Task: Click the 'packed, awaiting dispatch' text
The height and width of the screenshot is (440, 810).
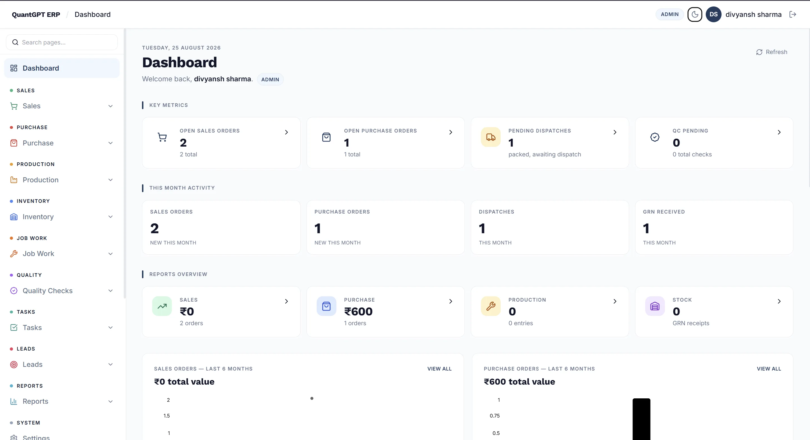Action: pos(545,154)
